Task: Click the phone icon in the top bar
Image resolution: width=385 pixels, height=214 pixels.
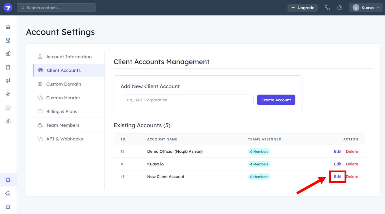Action: (327, 8)
